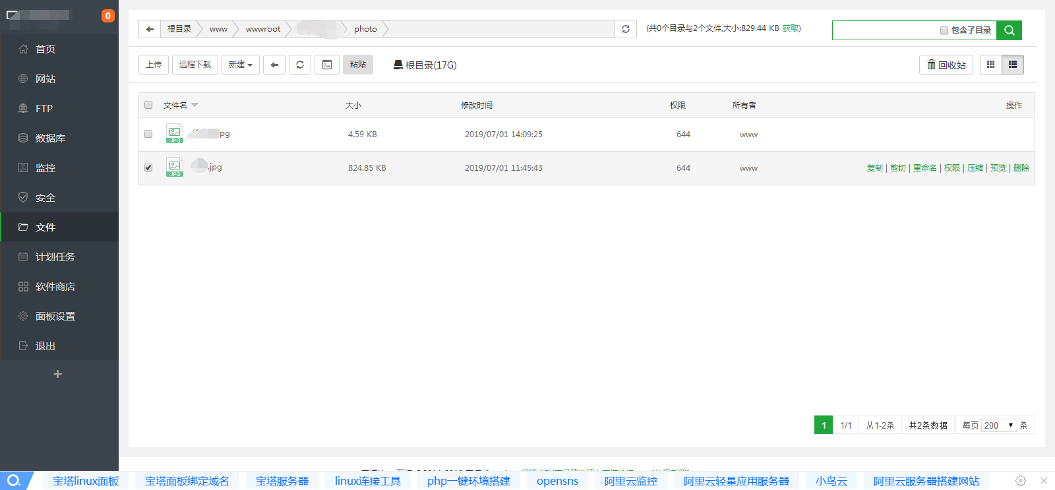Click the back arrow in path bar
The height and width of the screenshot is (490, 1055).
point(150,29)
